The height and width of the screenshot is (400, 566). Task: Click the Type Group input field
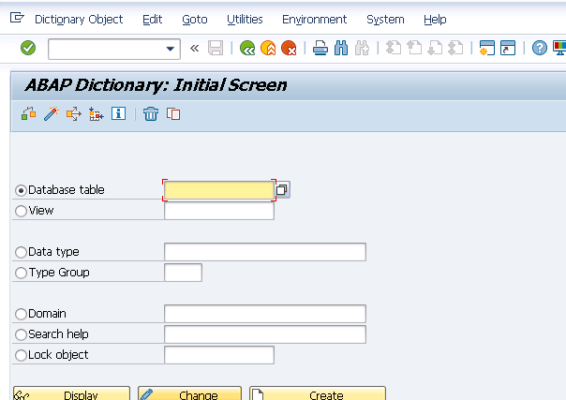click(183, 273)
